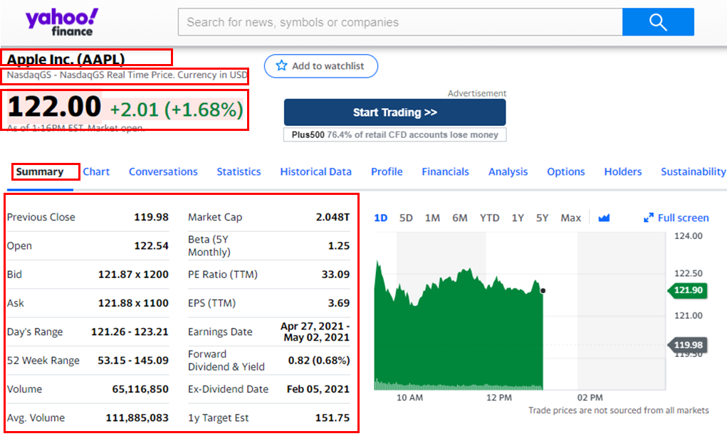This screenshot has height=446, width=727.
Task: Click the 122.00 current price
Action: pyautogui.click(x=54, y=107)
